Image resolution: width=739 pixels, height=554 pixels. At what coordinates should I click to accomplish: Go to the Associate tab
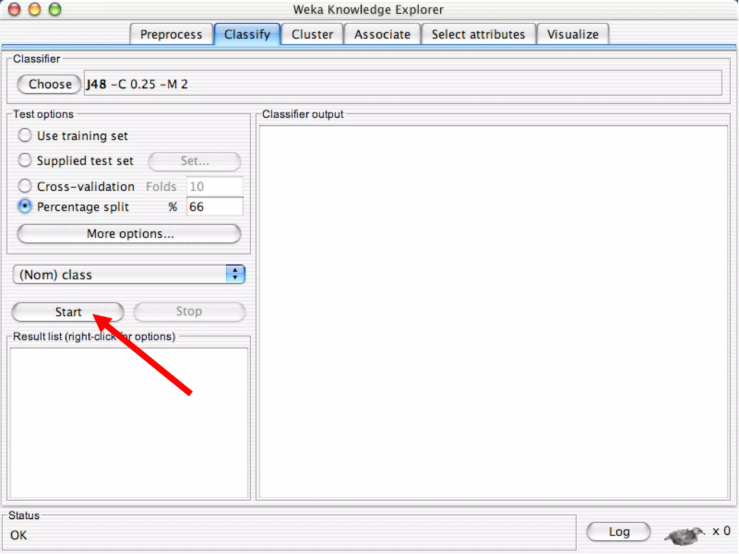click(382, 34)
